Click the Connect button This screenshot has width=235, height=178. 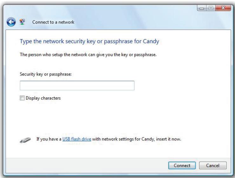[182, 166]
